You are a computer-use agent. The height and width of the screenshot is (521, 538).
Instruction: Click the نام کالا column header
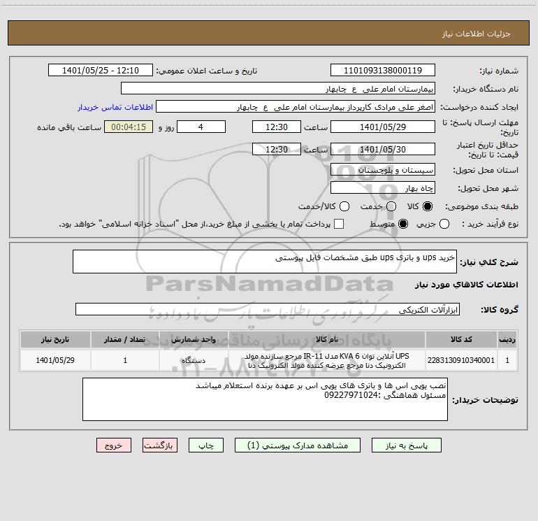[327, 339]
